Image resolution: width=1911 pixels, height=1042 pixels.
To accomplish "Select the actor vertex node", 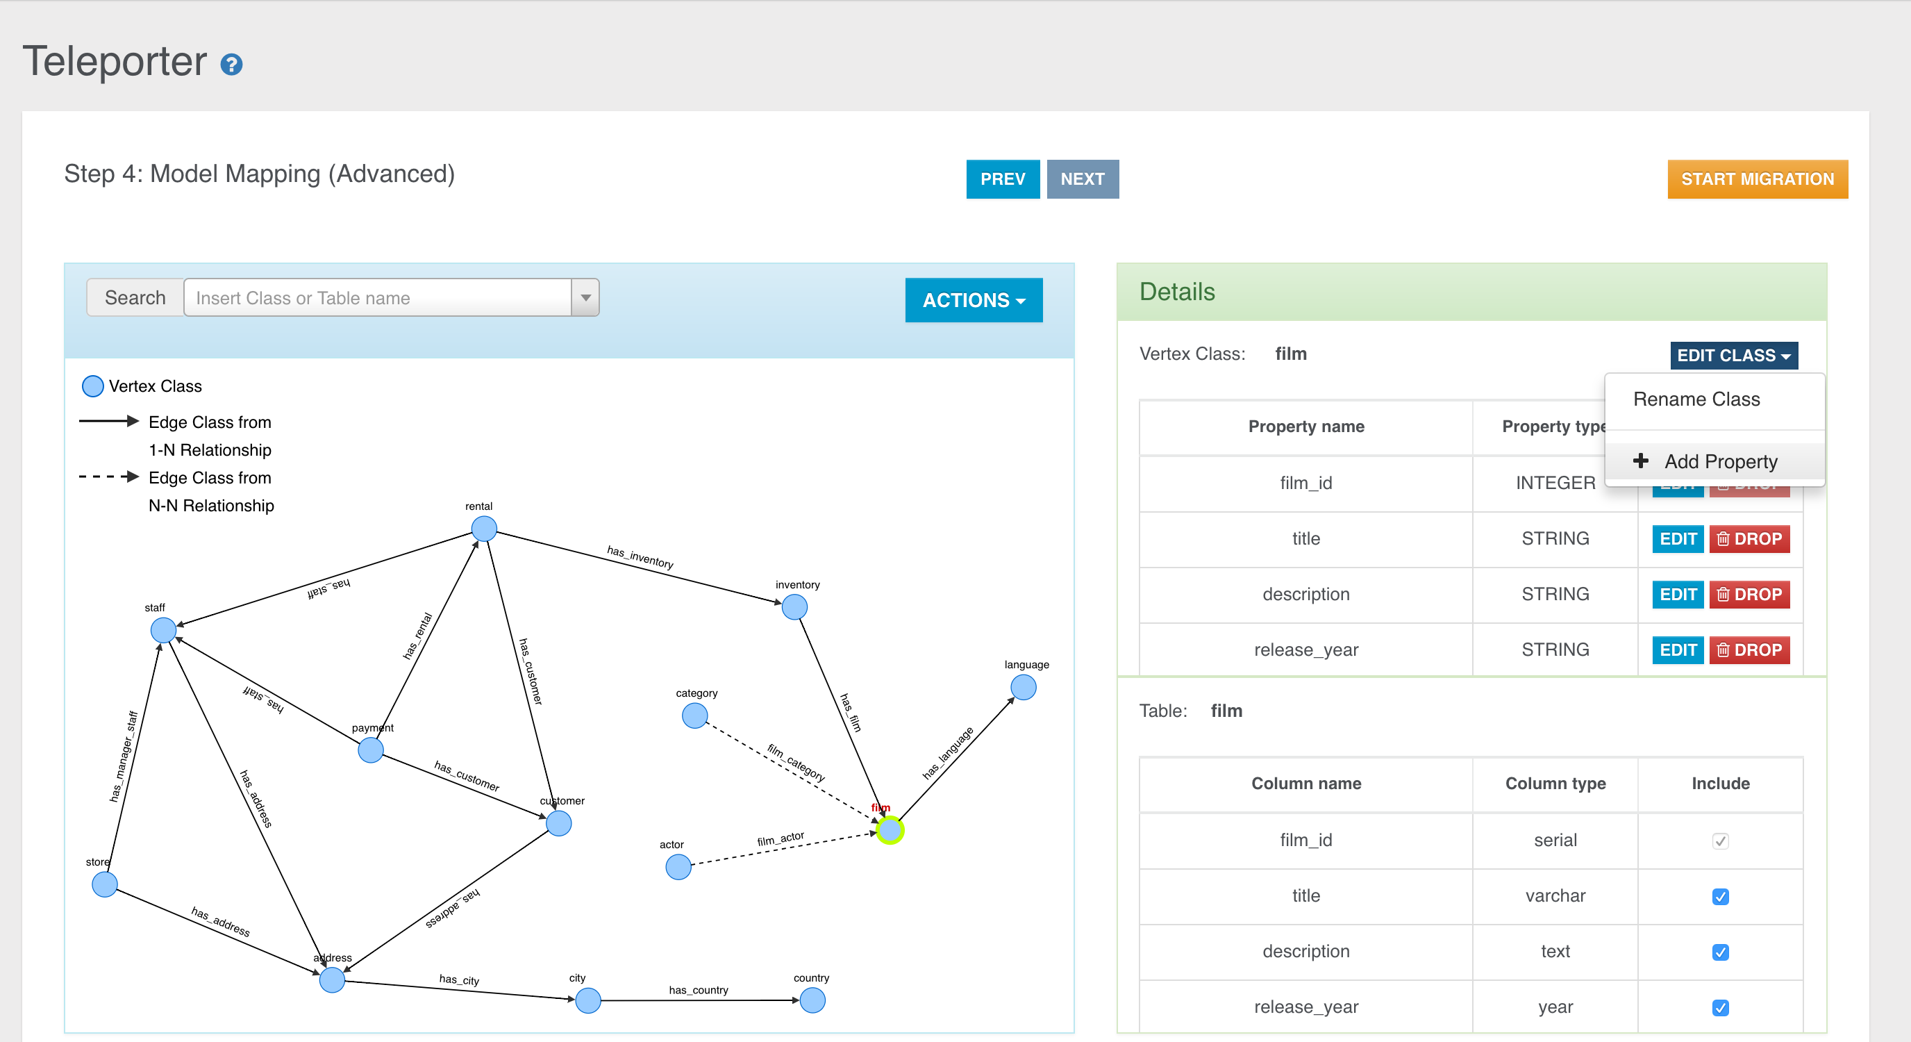I will [x=678, y=866].
